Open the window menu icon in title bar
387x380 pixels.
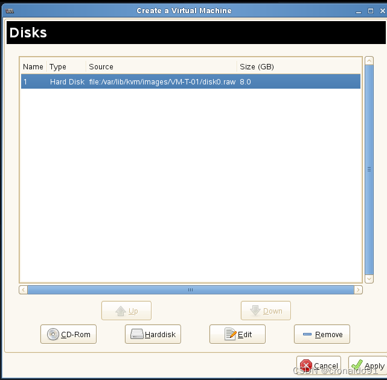(x=10, y=11)
